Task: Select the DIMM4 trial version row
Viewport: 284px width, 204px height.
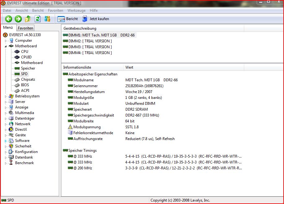Action: click(87, 53)
